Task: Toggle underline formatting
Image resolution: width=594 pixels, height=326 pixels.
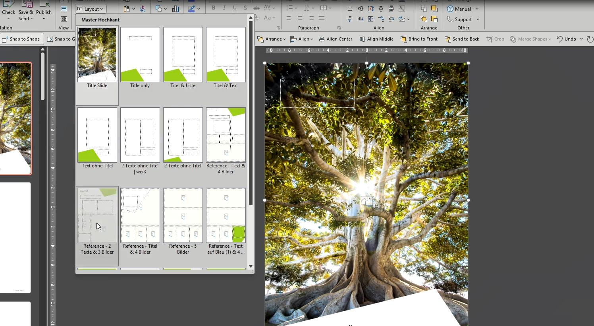Action: [235, 8]
